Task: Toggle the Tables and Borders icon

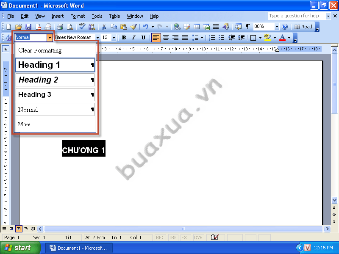Action: click(x=186, y=27)
